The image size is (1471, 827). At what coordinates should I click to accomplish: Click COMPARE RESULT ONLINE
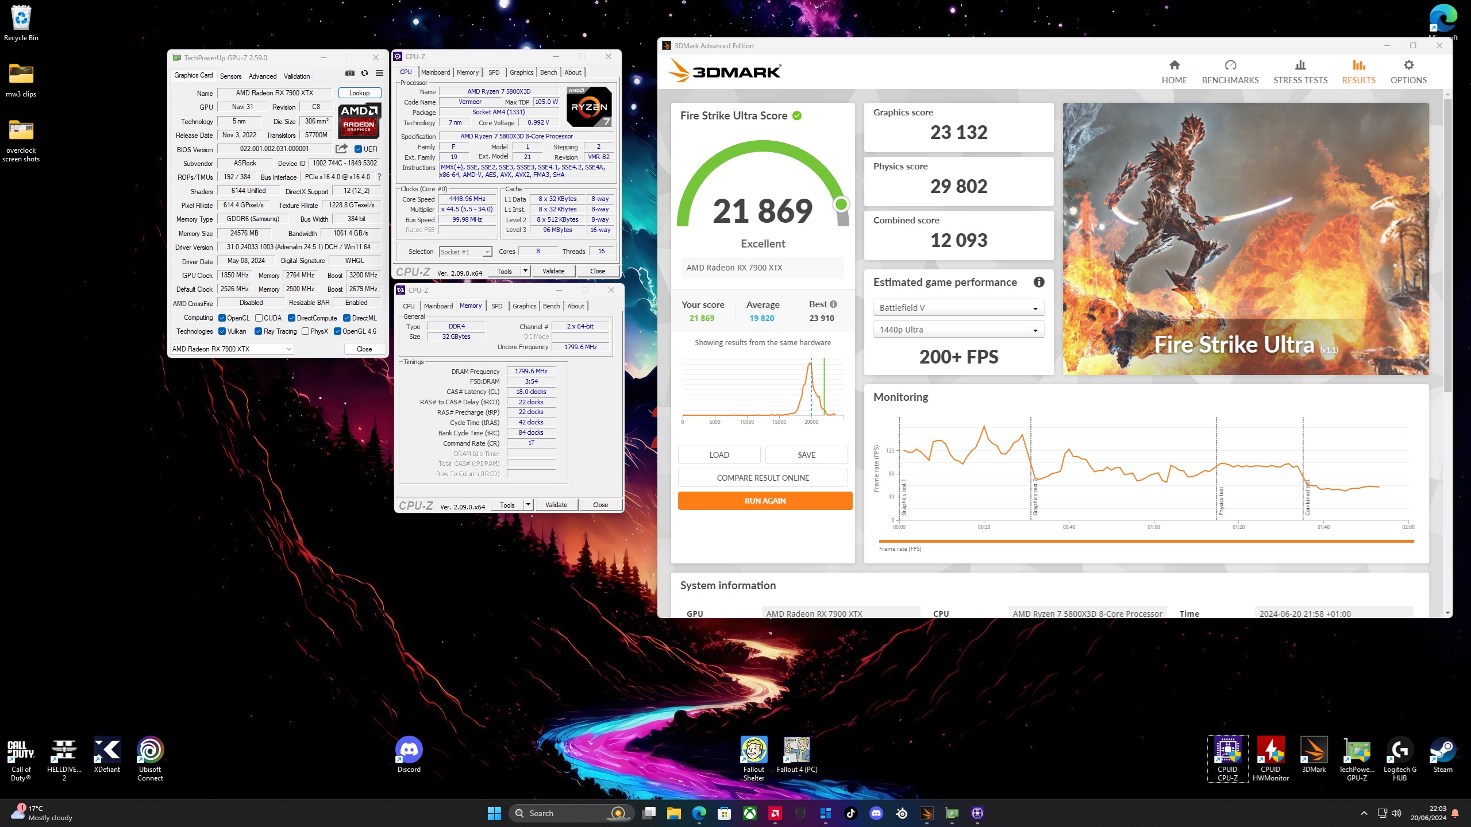pyautogui.click(x=763, y=478)
